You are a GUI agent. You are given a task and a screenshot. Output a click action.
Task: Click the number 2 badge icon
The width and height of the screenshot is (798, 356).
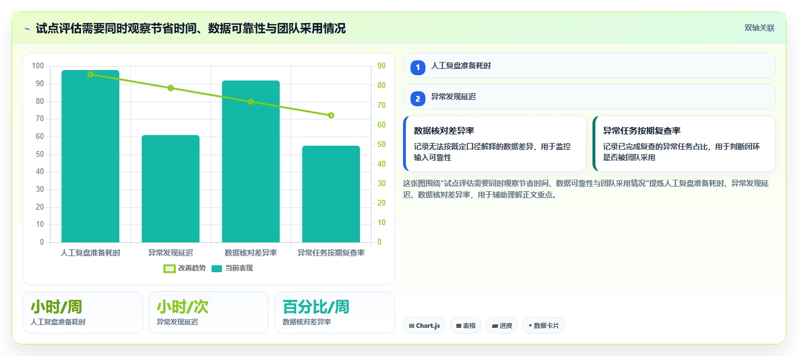click(418, 99)
